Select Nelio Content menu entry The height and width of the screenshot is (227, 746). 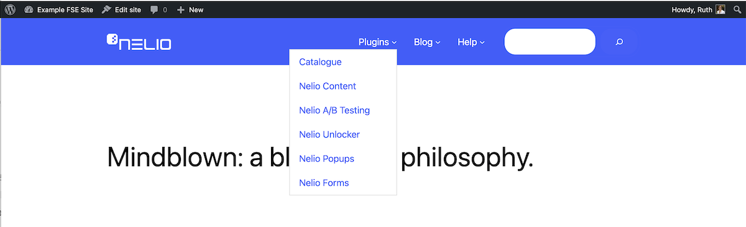click(328, 86)
